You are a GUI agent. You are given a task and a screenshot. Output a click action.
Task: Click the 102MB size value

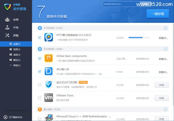click(120, 38)
